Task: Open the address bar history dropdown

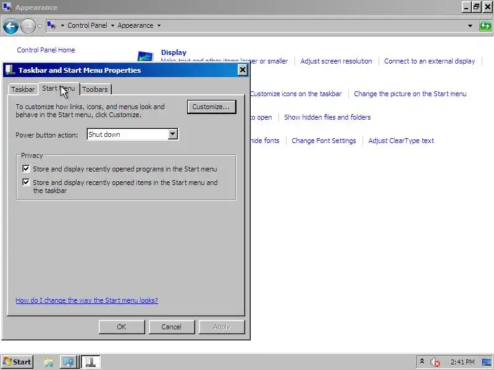Action: (470, 26)
